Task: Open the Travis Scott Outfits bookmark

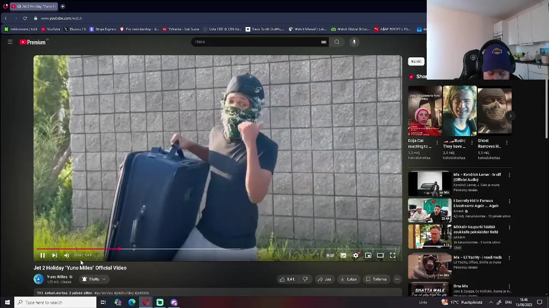Action: 265,29
